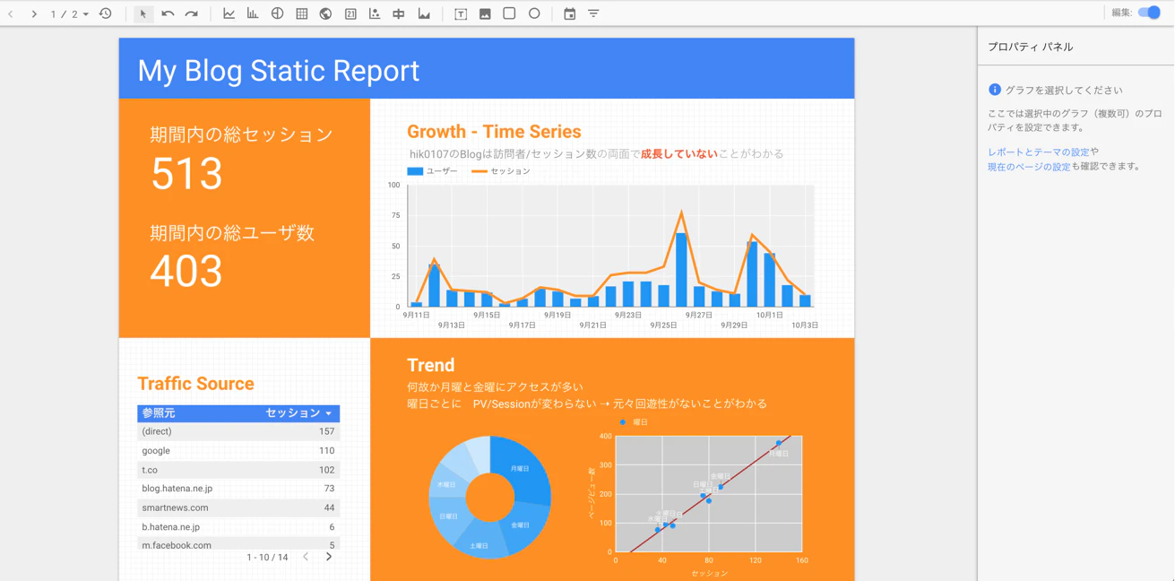
Task: Select the blog.hatena.ne.jp table row
Action: click(238, 489)
